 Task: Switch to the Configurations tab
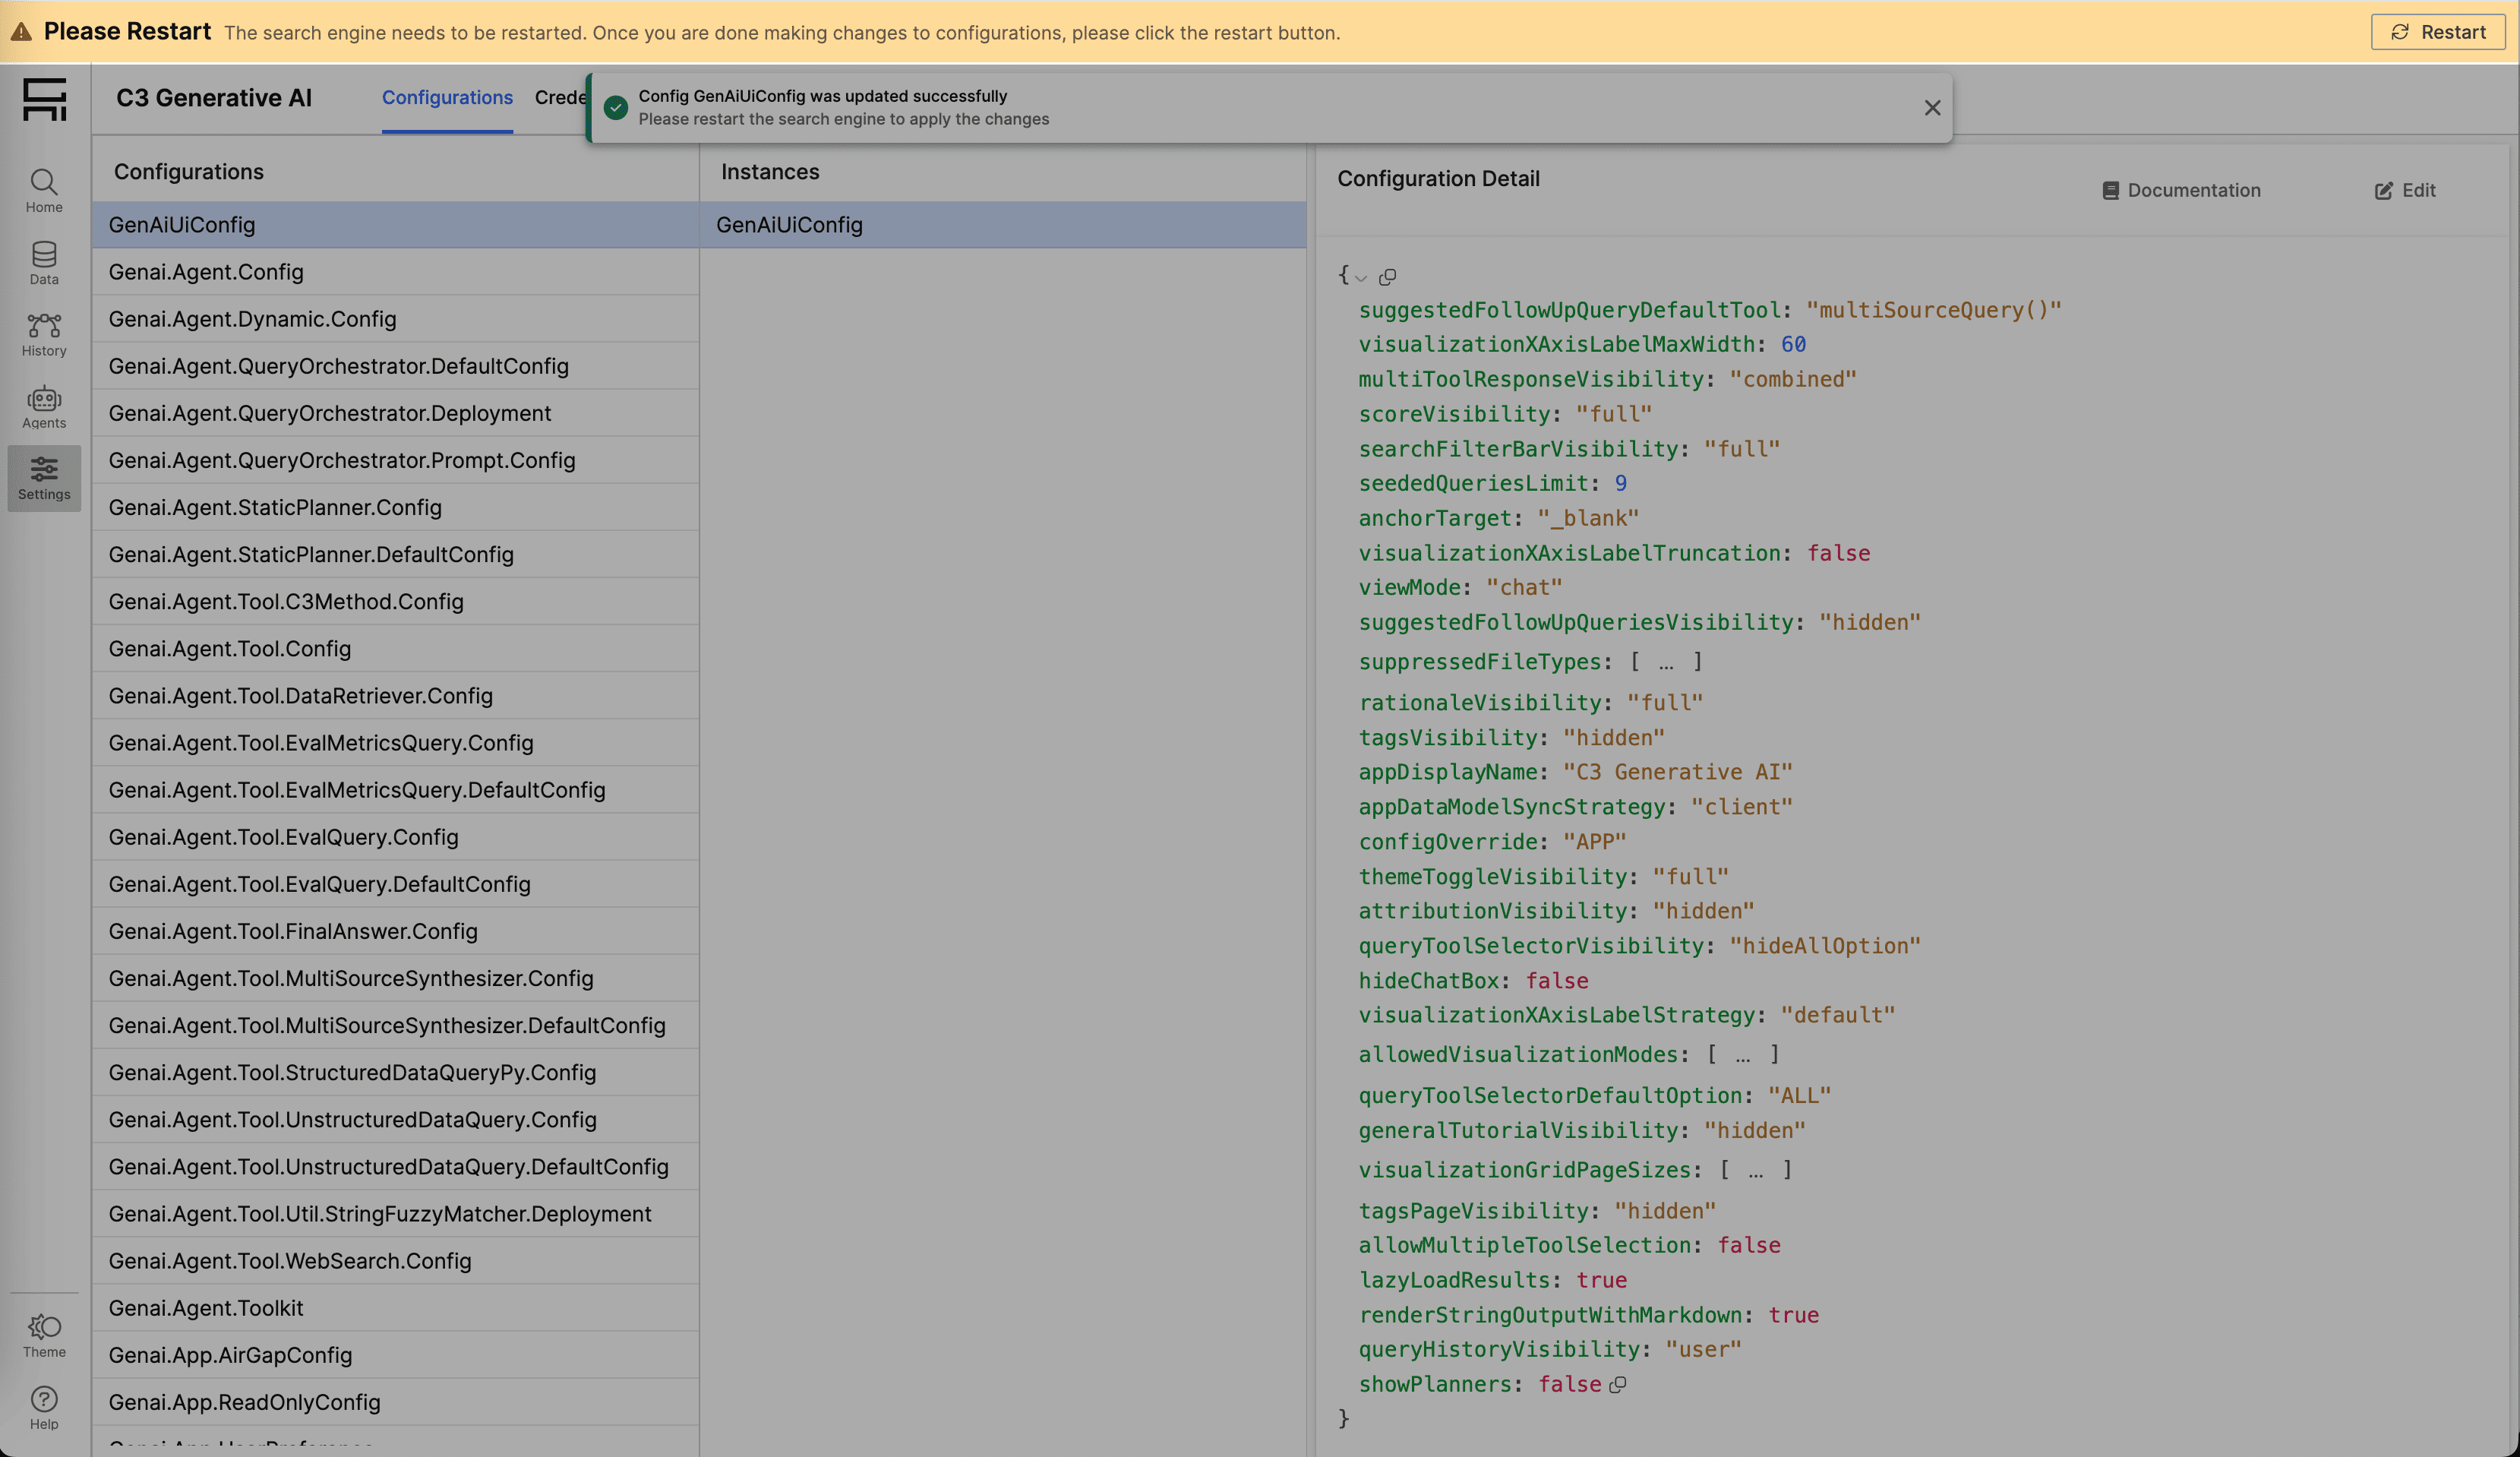(447, 98)
